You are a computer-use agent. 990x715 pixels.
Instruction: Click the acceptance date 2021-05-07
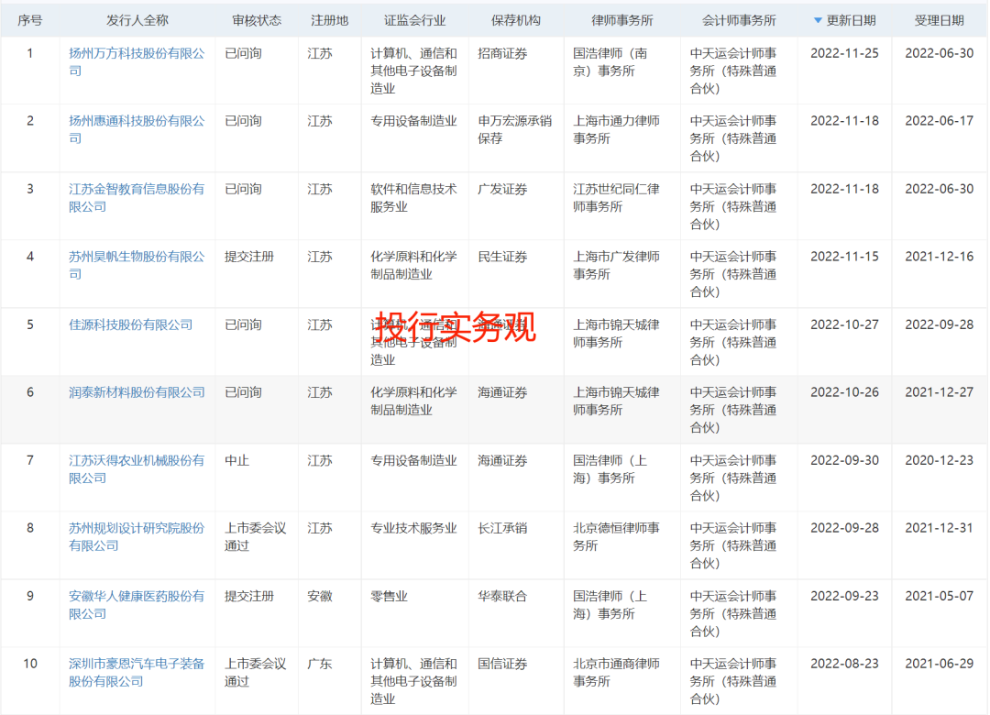939,596
